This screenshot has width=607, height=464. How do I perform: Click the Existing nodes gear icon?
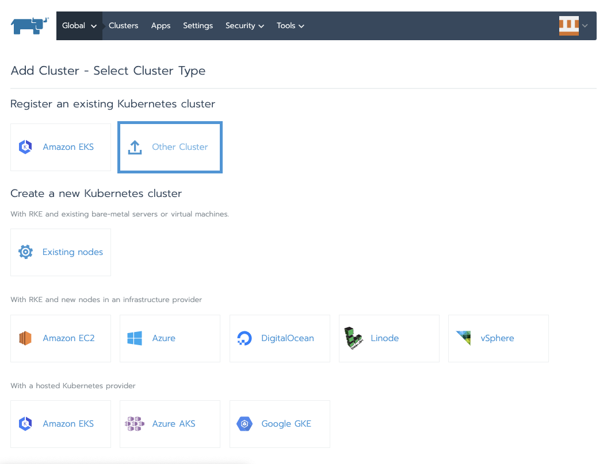(25, 252)
